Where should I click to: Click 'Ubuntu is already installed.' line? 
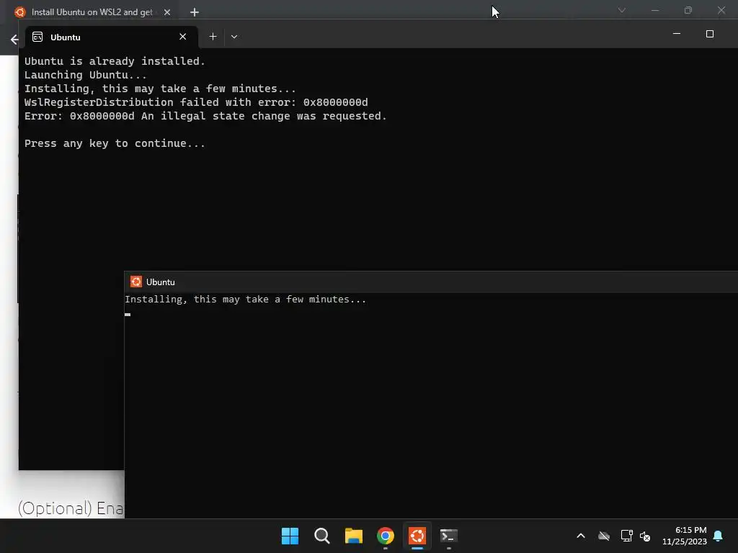click(115, 61)
